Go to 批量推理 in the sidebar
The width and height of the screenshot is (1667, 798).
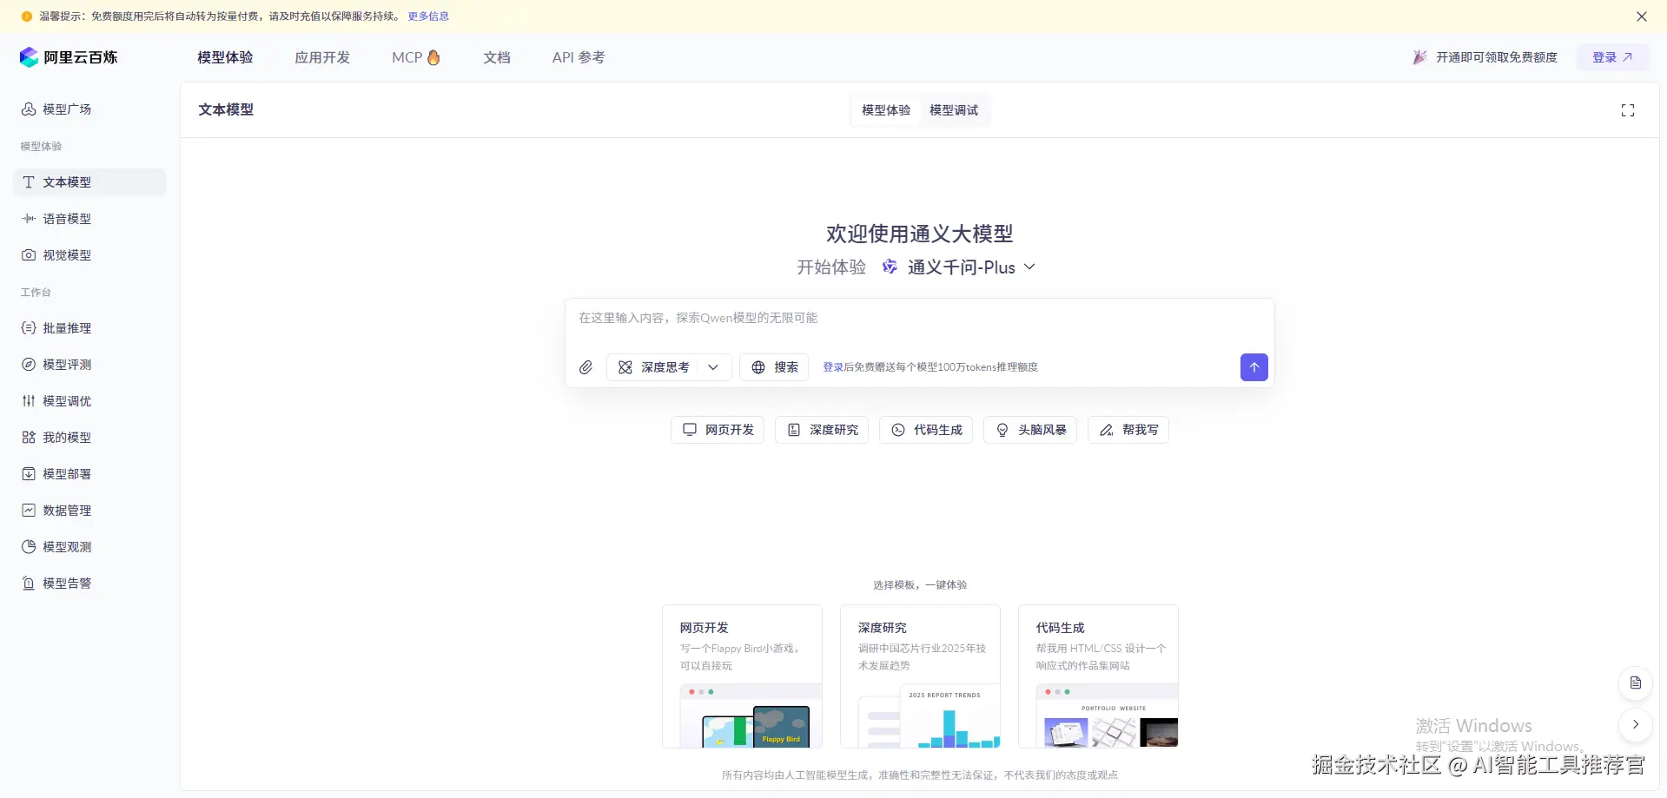point(89,328)
